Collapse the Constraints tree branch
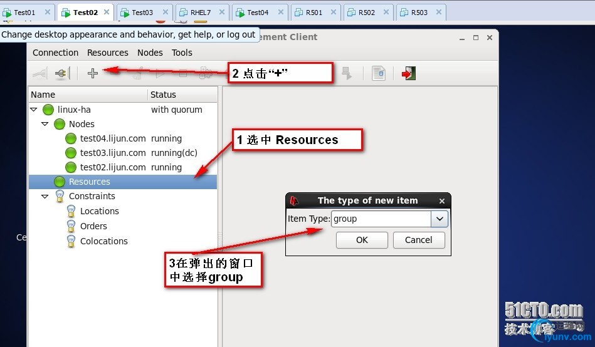Image resolution: width=595 pixels, height=347 pixels. (45, 197)
